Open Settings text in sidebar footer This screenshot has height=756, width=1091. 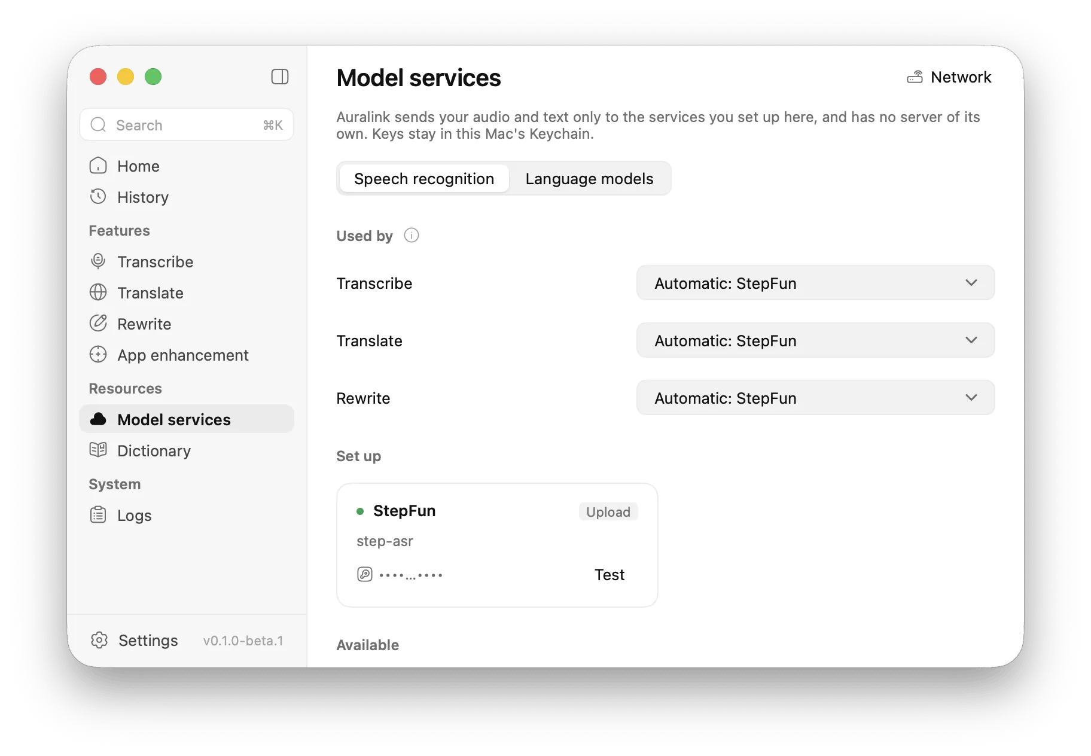(148, 641)
